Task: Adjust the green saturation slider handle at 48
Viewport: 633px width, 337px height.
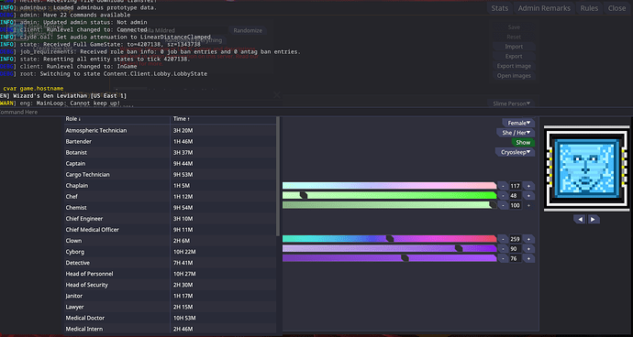Action: coord(304,195)
